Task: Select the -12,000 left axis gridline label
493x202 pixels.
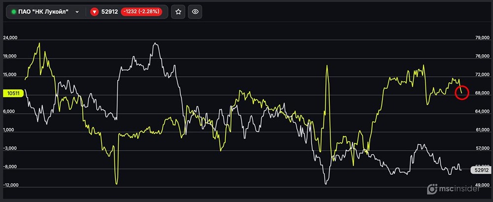Action: point(11,185)
